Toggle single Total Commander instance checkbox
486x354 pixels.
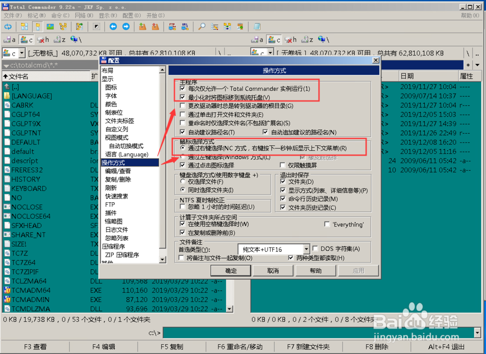point(183,88)
